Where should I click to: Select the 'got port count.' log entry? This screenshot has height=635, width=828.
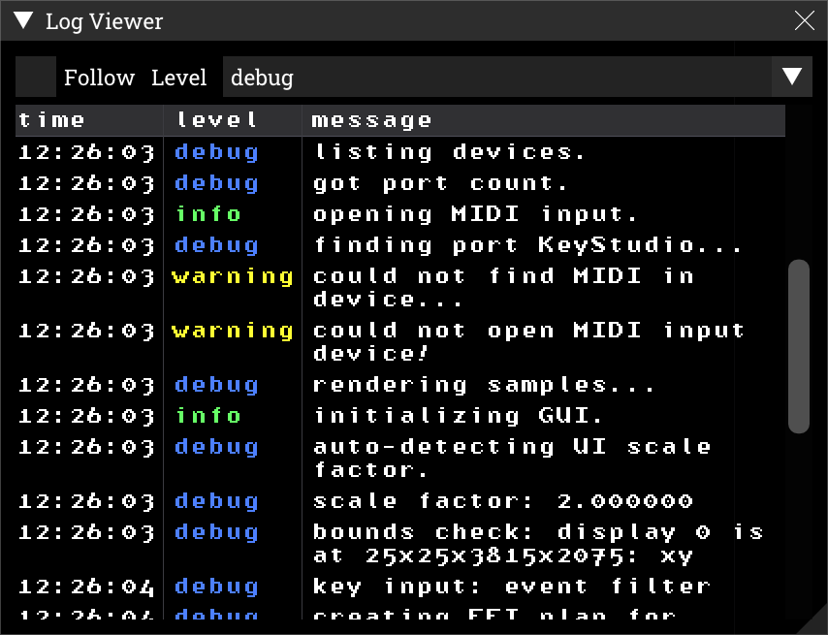coord(400,183)
